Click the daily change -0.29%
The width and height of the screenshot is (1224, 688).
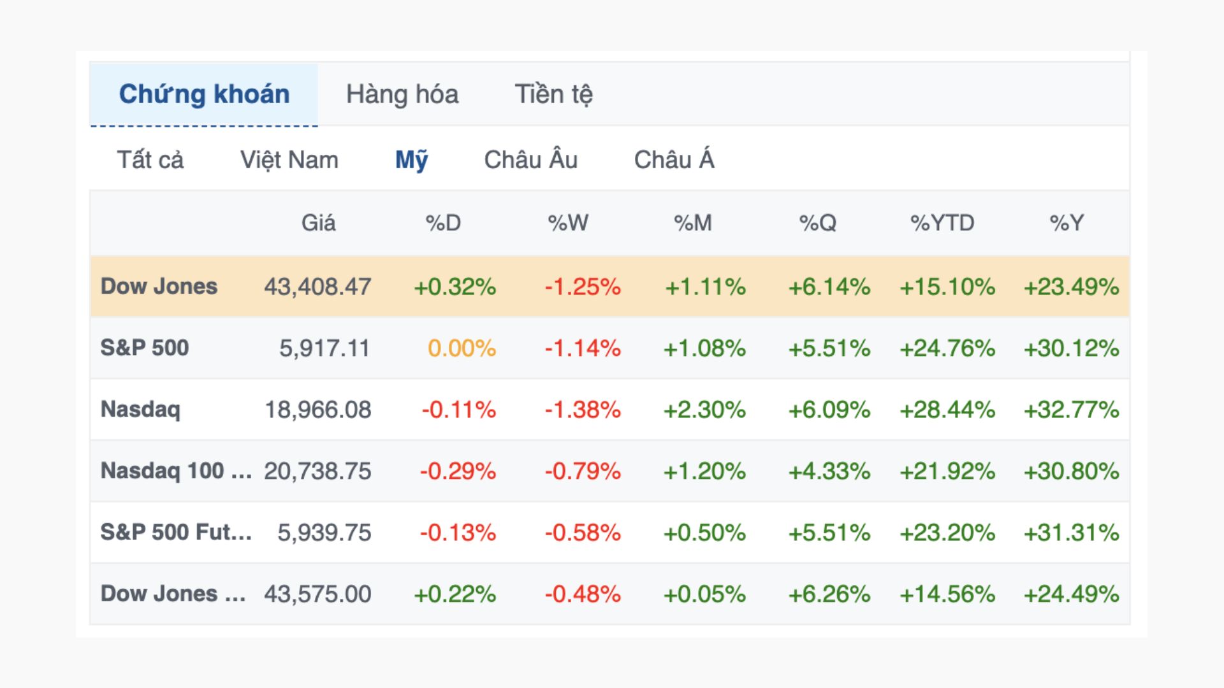coord(458,471)
